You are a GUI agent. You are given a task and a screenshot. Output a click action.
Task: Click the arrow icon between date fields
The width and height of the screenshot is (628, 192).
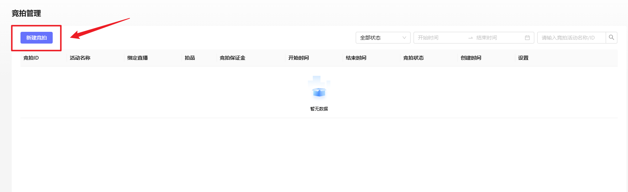tap(471, 38)
